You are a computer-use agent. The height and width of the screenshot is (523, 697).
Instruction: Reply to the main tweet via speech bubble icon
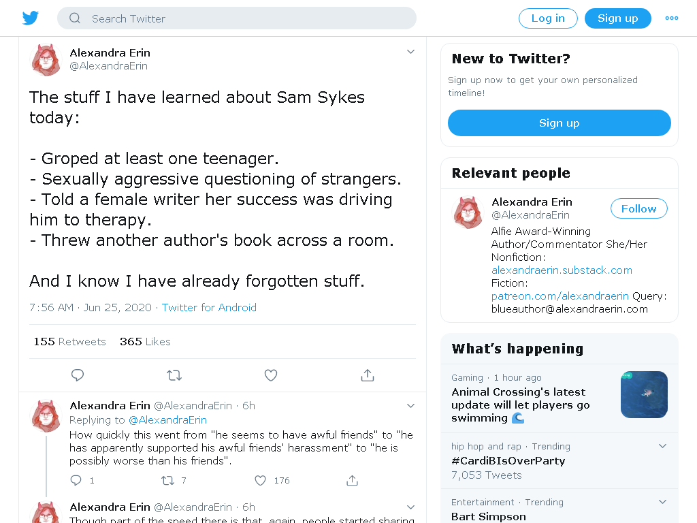[x=78, y=375]
